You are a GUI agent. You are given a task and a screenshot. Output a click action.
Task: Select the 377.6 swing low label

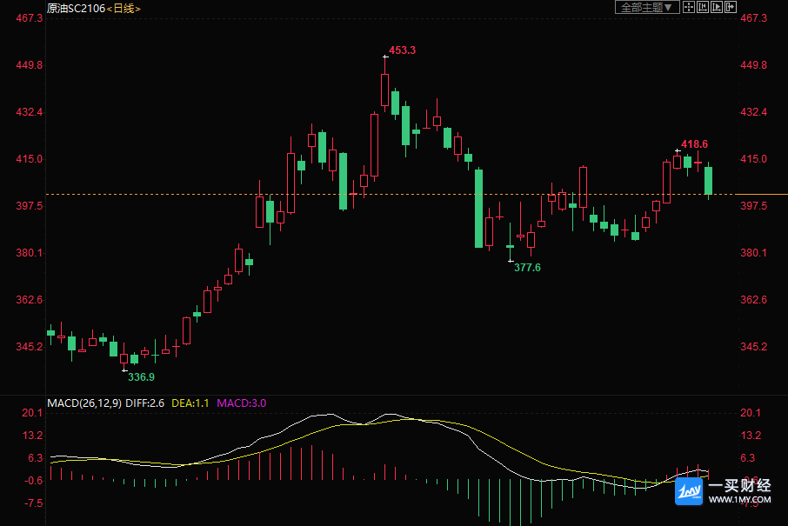click(x=527, y=267)
